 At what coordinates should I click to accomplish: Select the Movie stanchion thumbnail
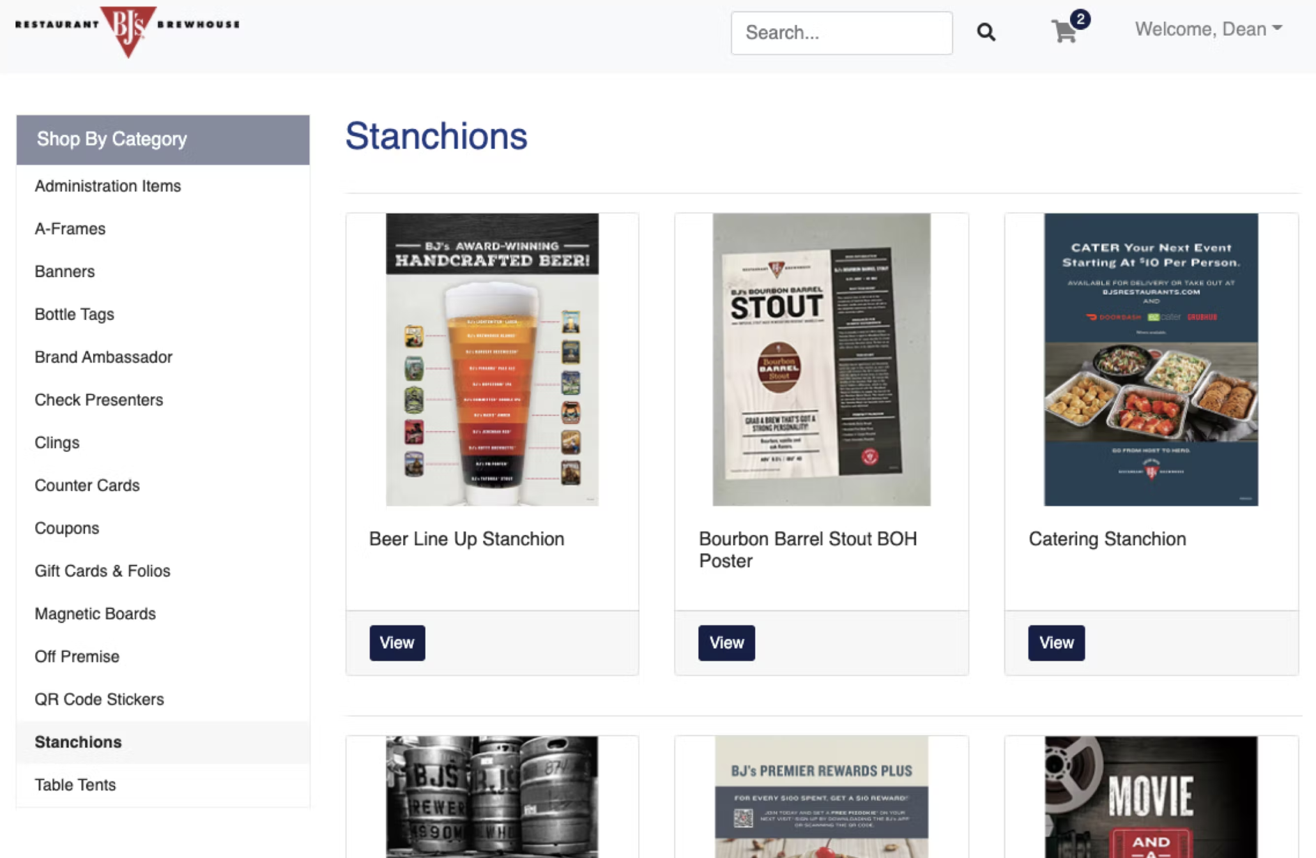1151,797
